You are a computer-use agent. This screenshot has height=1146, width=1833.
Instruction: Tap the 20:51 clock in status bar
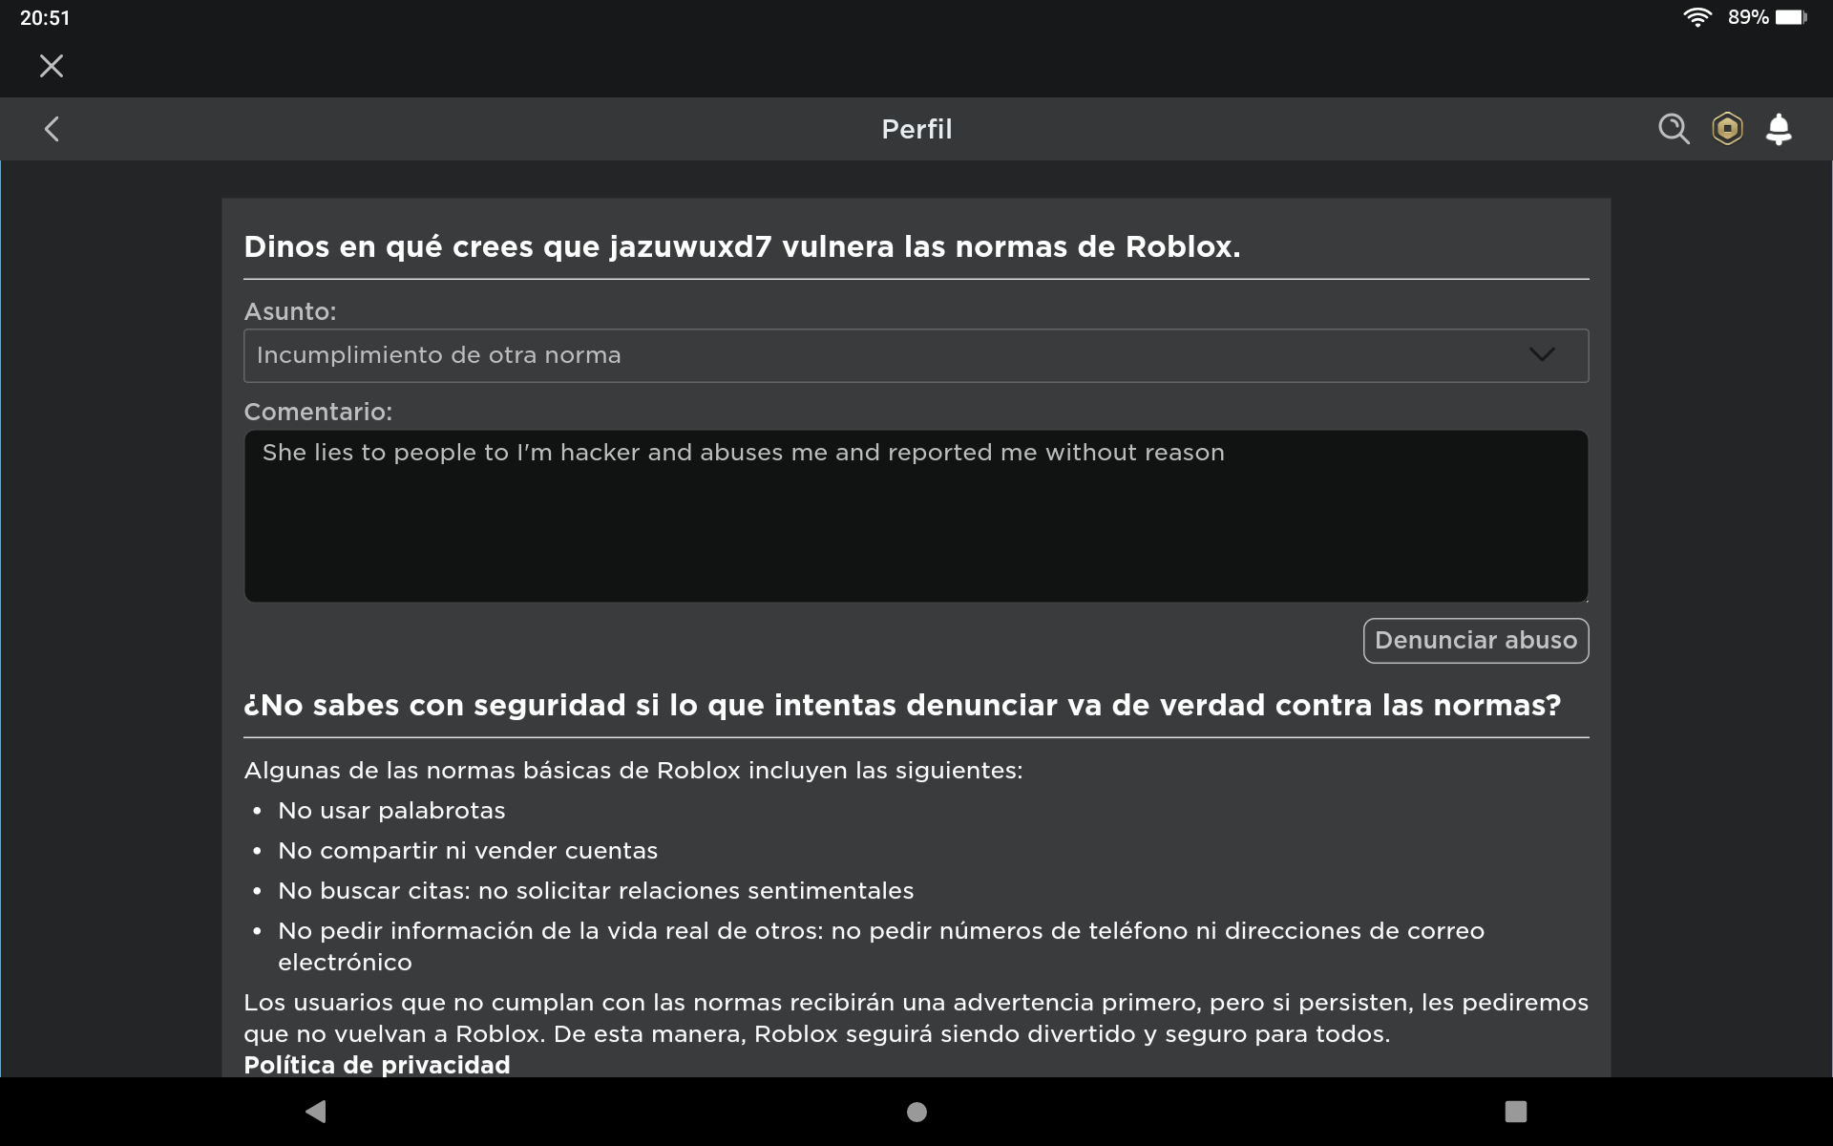(45, 17)
